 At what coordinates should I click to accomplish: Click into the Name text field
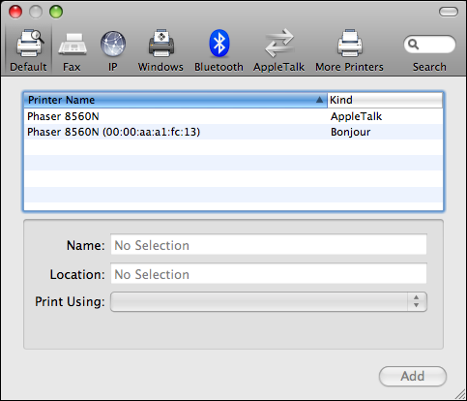269,245
